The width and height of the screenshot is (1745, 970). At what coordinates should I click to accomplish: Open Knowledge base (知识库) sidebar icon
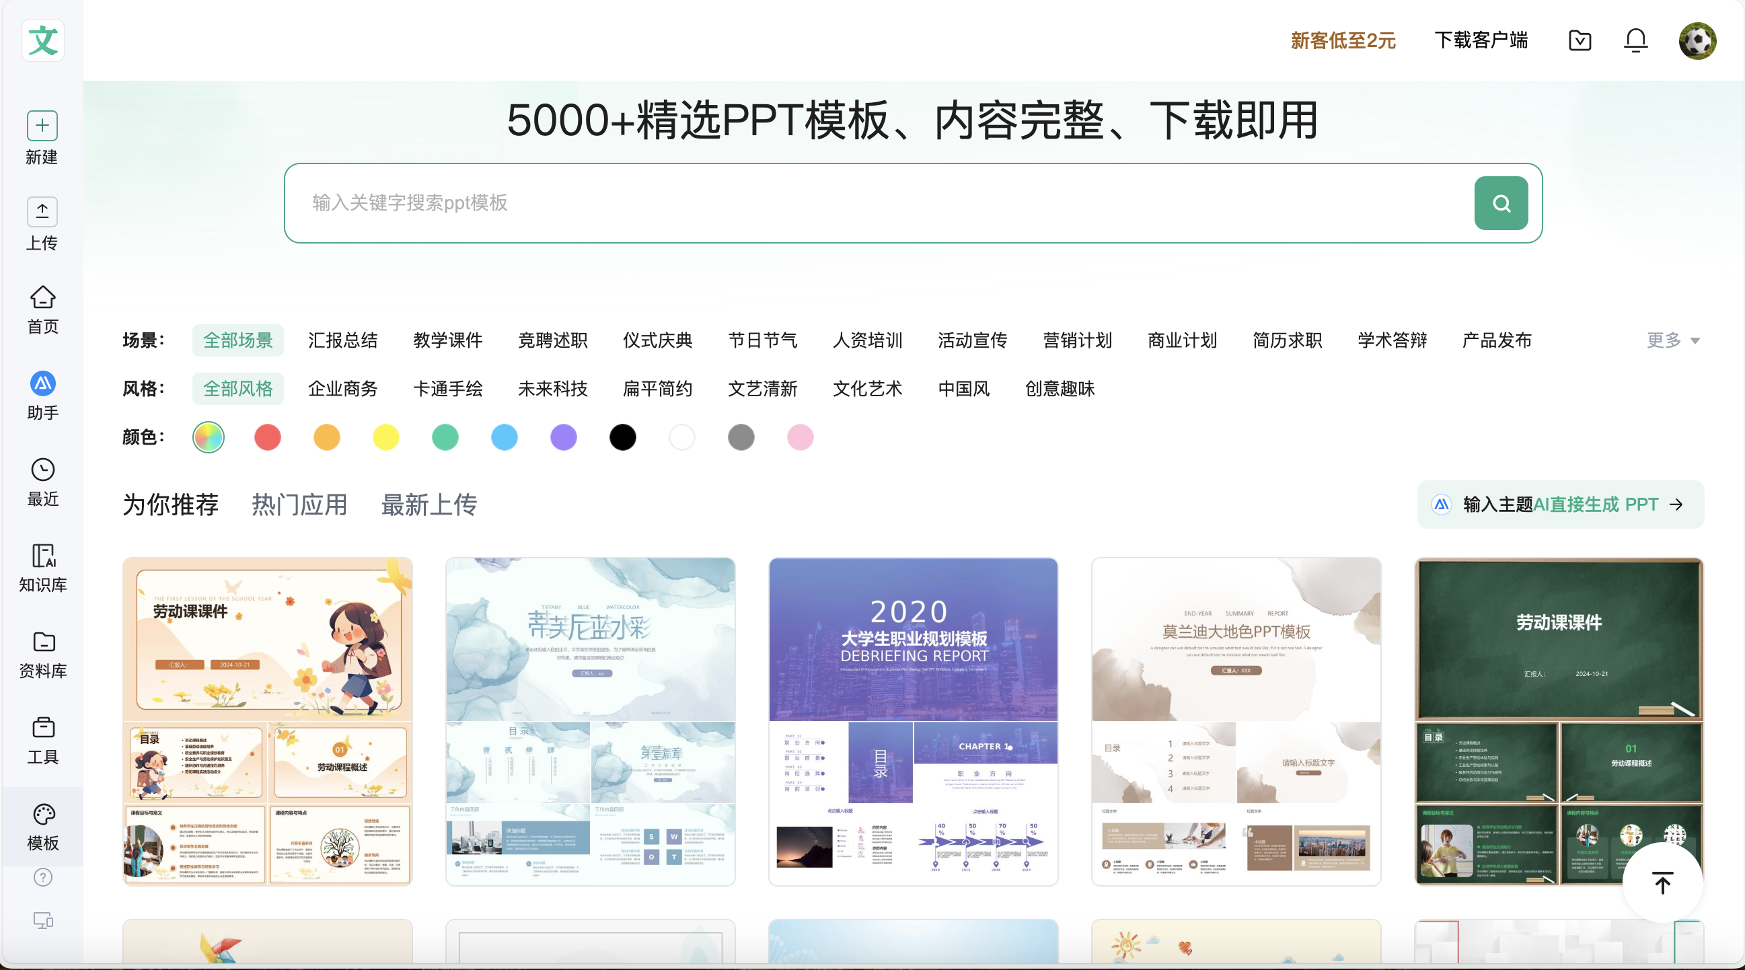pos(42,556)
